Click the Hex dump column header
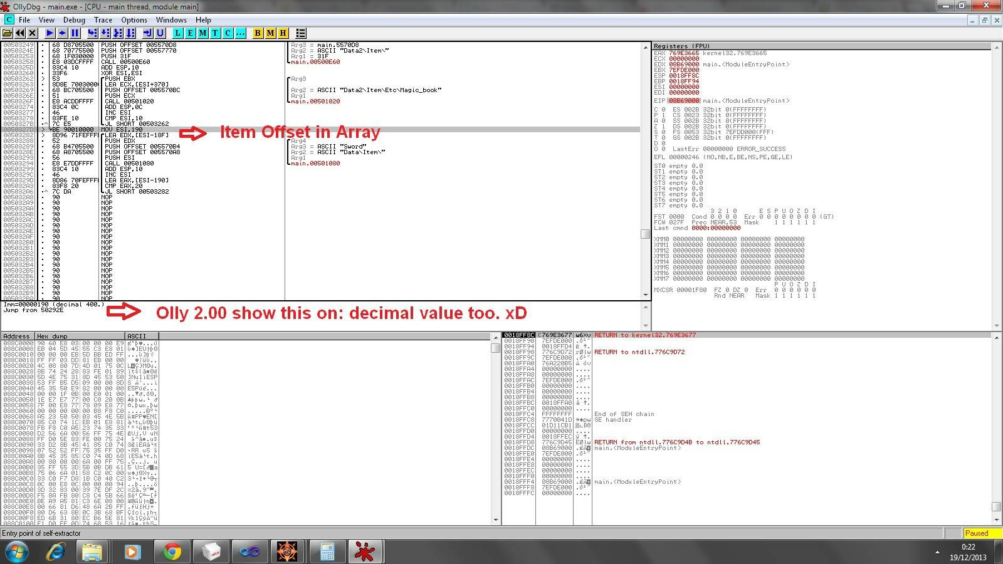Viewport: 1003px width, 564px height. click(x=79, y=337)
